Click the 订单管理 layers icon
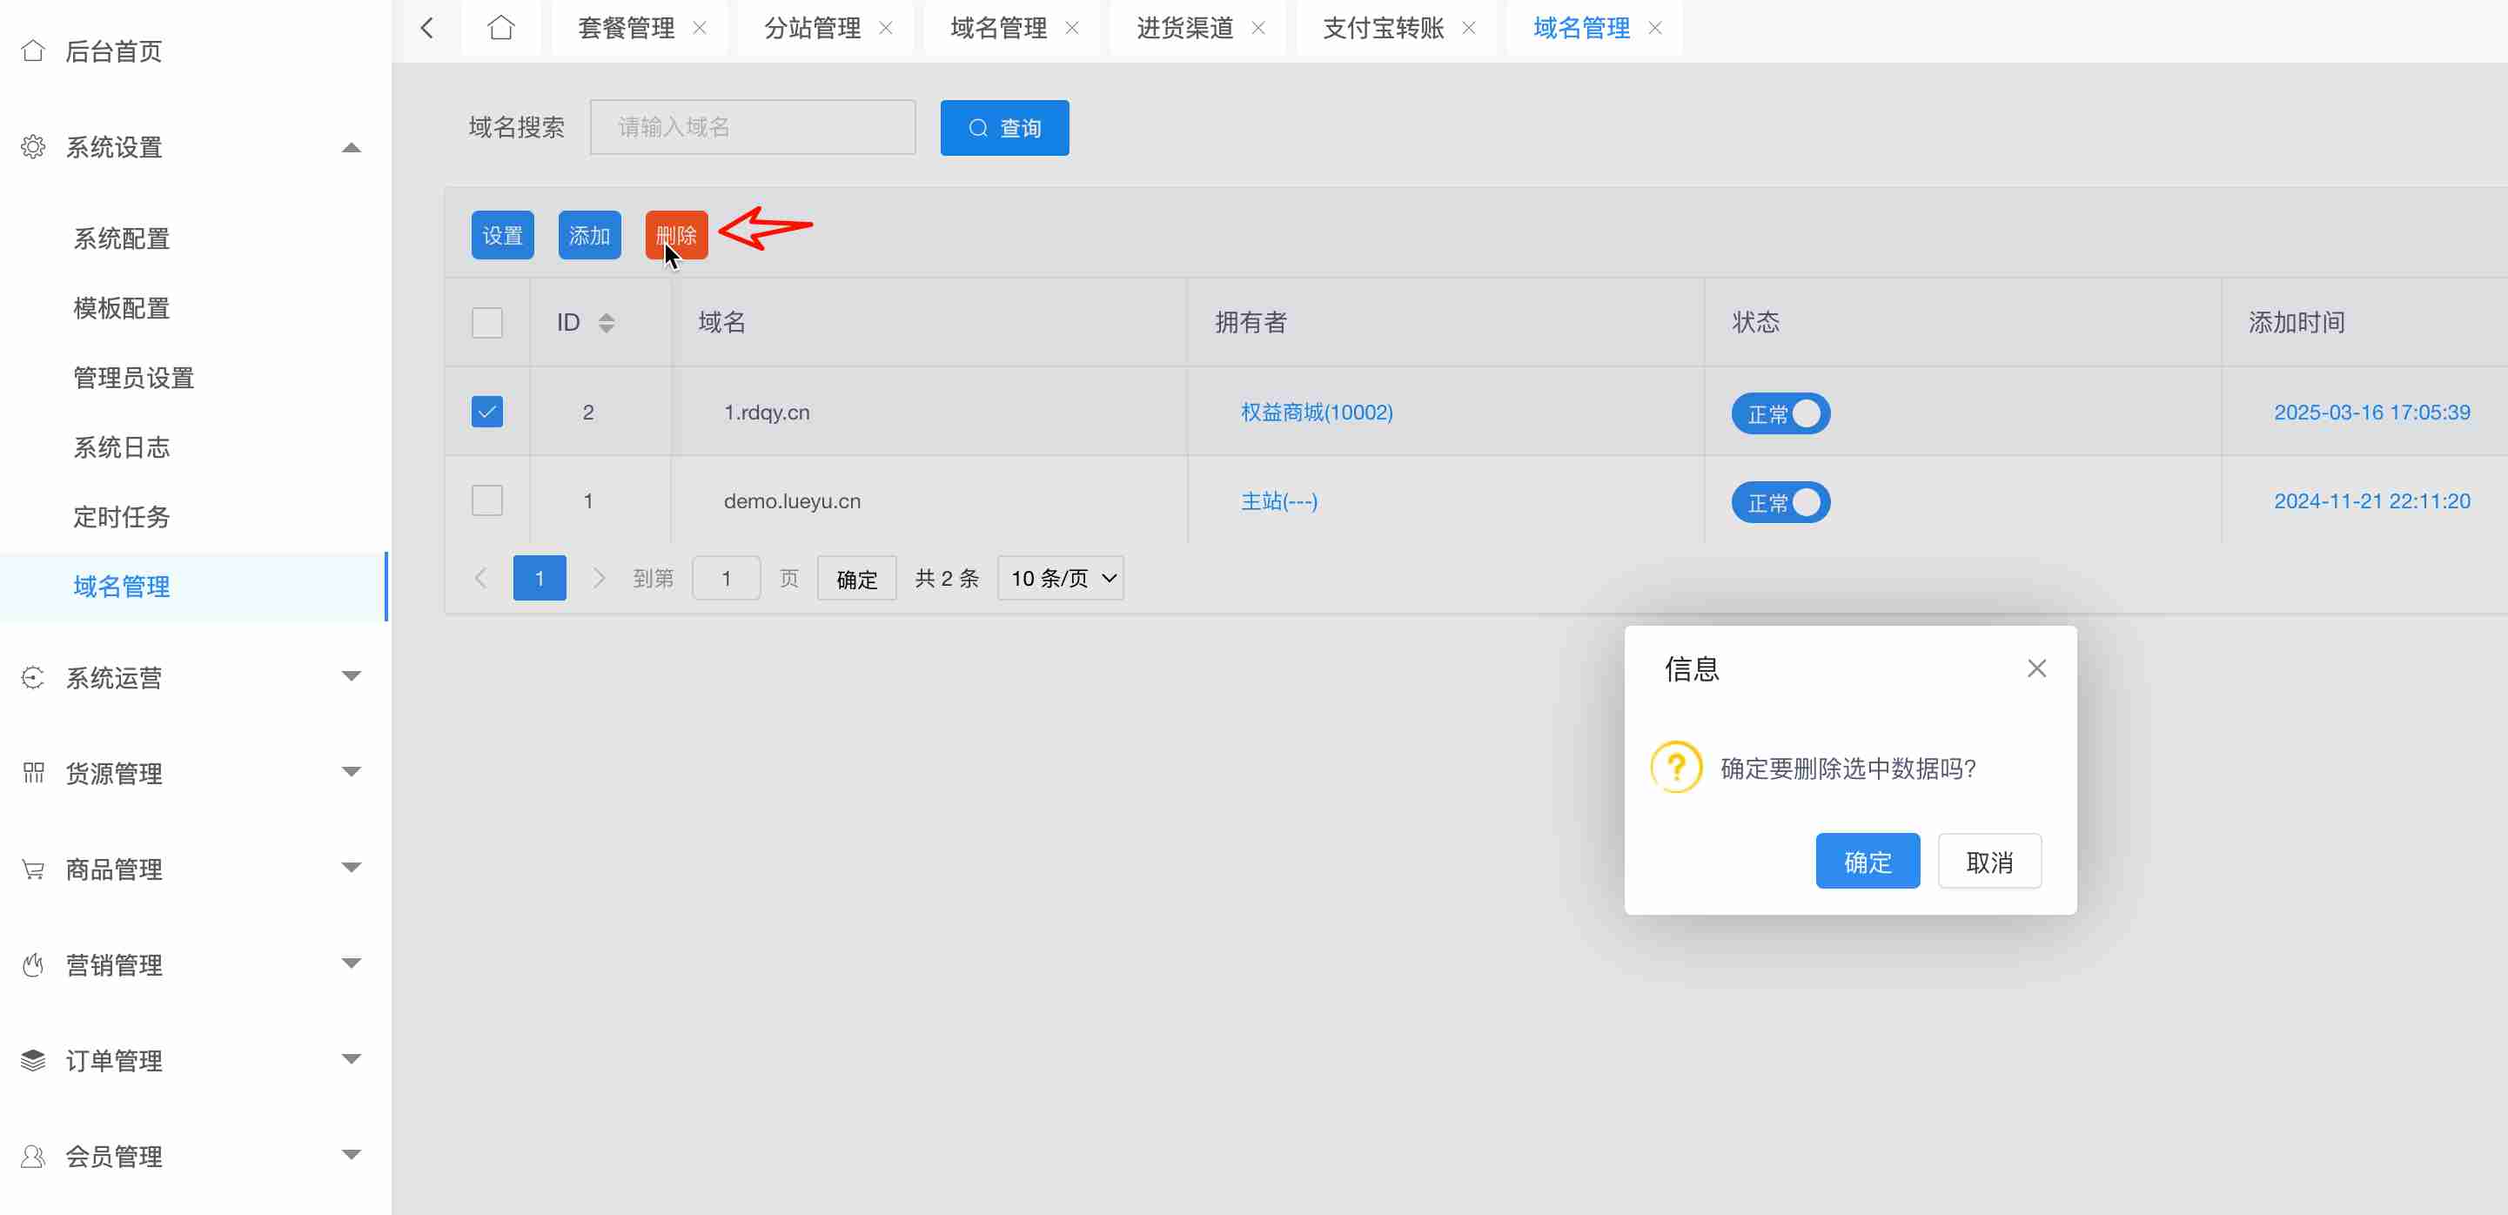 point(33,1060)
